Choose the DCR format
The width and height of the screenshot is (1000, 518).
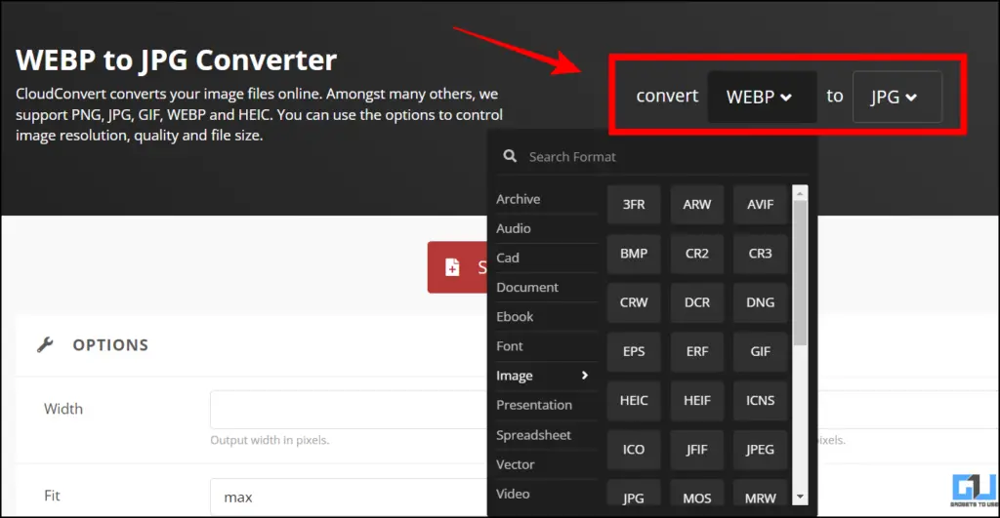[x=697, y=302]
